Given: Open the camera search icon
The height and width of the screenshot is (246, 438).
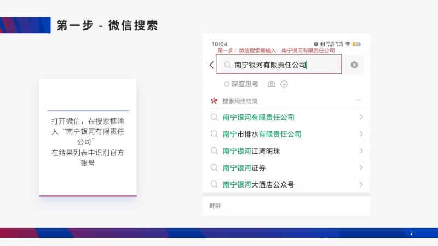Looking at the screenshot, I should [271, 84].
